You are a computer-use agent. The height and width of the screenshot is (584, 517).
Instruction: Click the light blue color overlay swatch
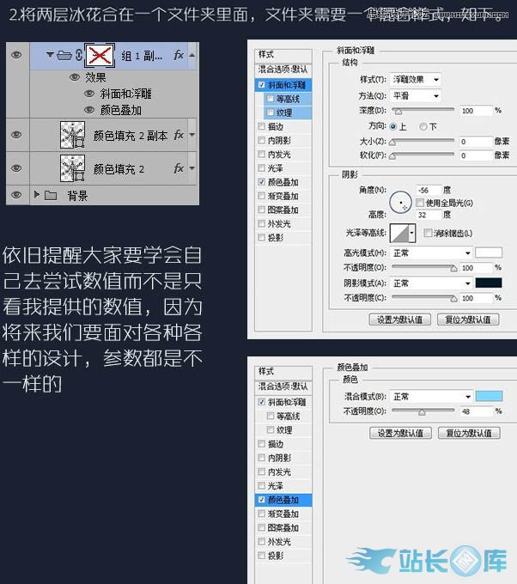pos(488,397)
